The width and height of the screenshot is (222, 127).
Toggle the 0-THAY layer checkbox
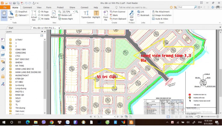point(11,40)
